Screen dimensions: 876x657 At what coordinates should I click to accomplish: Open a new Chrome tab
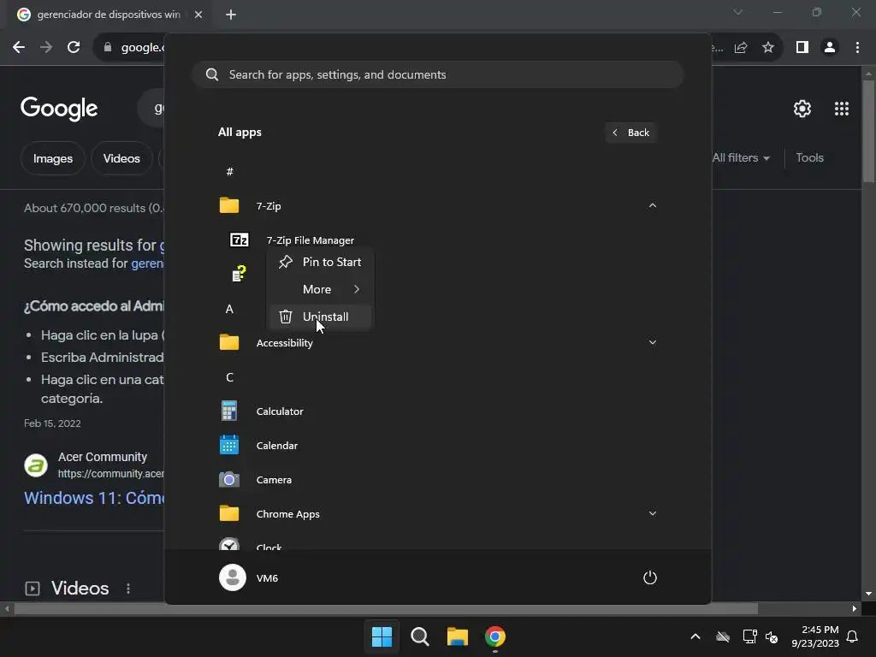click(x=231, y=15)
